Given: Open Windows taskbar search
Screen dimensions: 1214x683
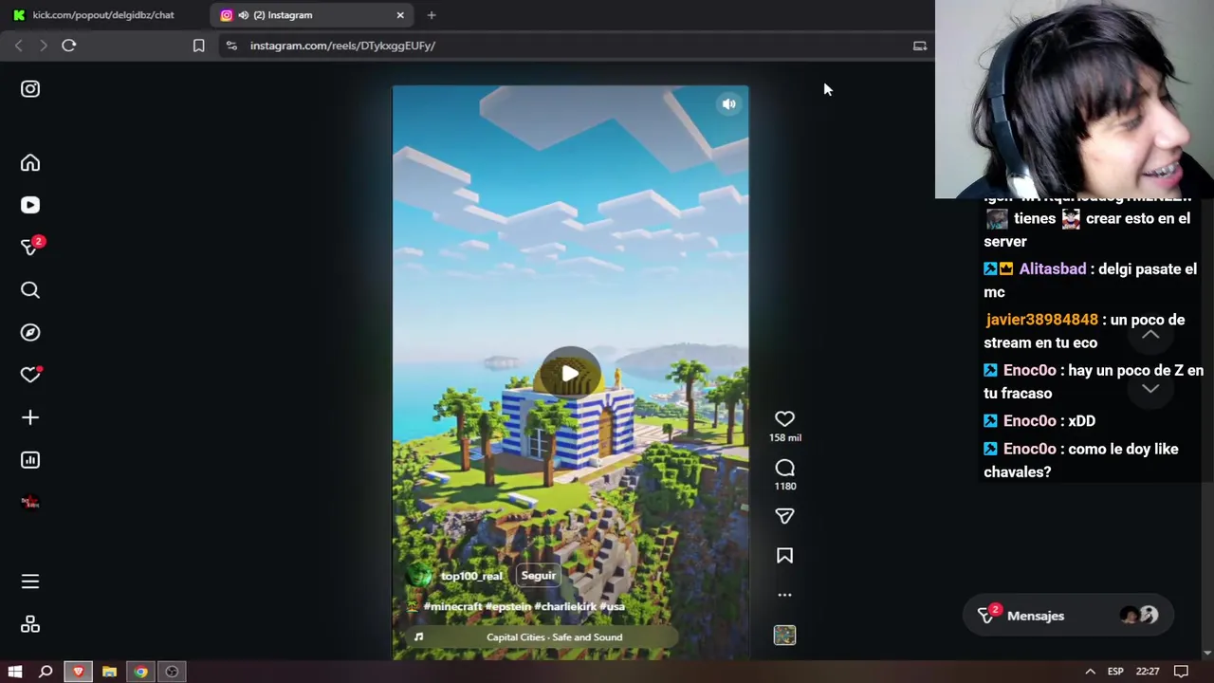Looking at the screenshot, I should [x=46, y=672].
